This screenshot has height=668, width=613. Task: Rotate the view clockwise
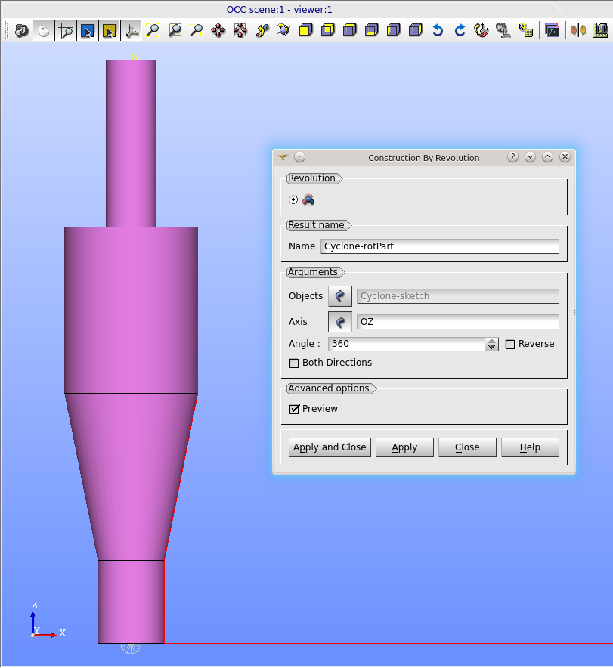460,30
